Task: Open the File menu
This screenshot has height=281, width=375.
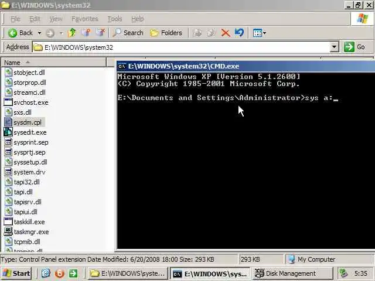Action: point(15,19)
